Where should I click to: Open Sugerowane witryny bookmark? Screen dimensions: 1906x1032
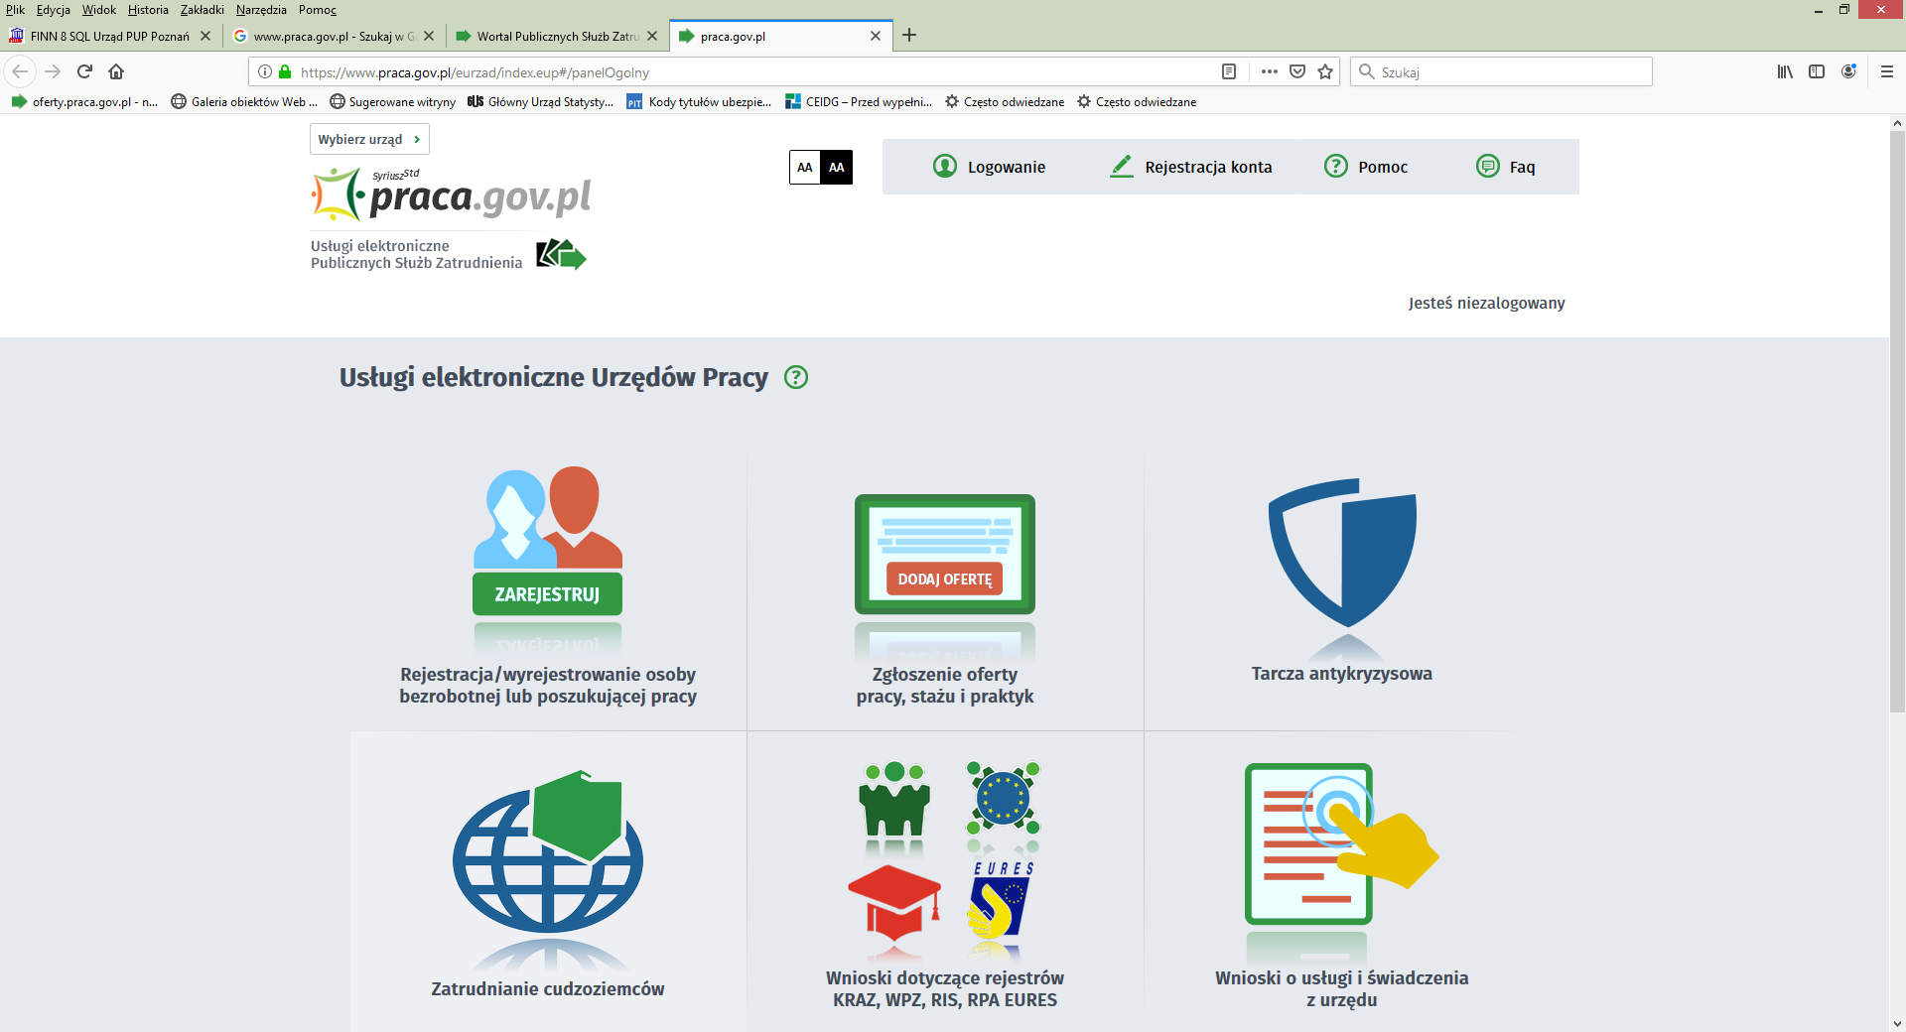(392, 101)
